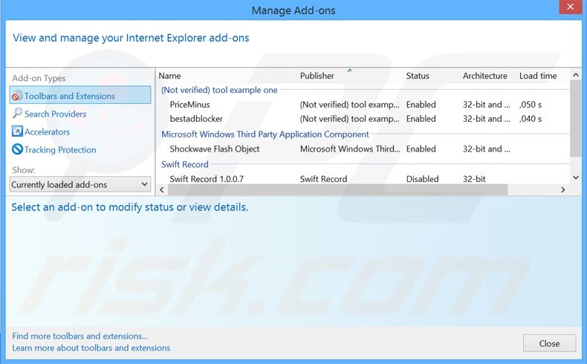Screen dimensions: 587x364
Task: Click the Search Providers magnifier icon
Action: 18,114
